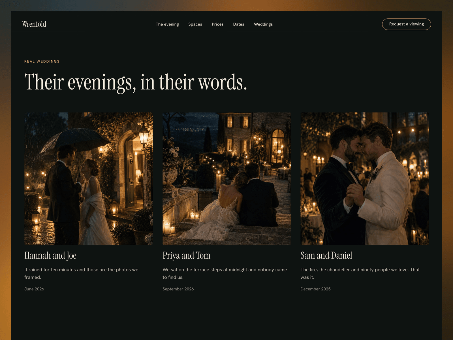The image size is (453, 340).
Task: Click the Wrenfold logo
Action: pyautogui.click(x=34, y=24)
